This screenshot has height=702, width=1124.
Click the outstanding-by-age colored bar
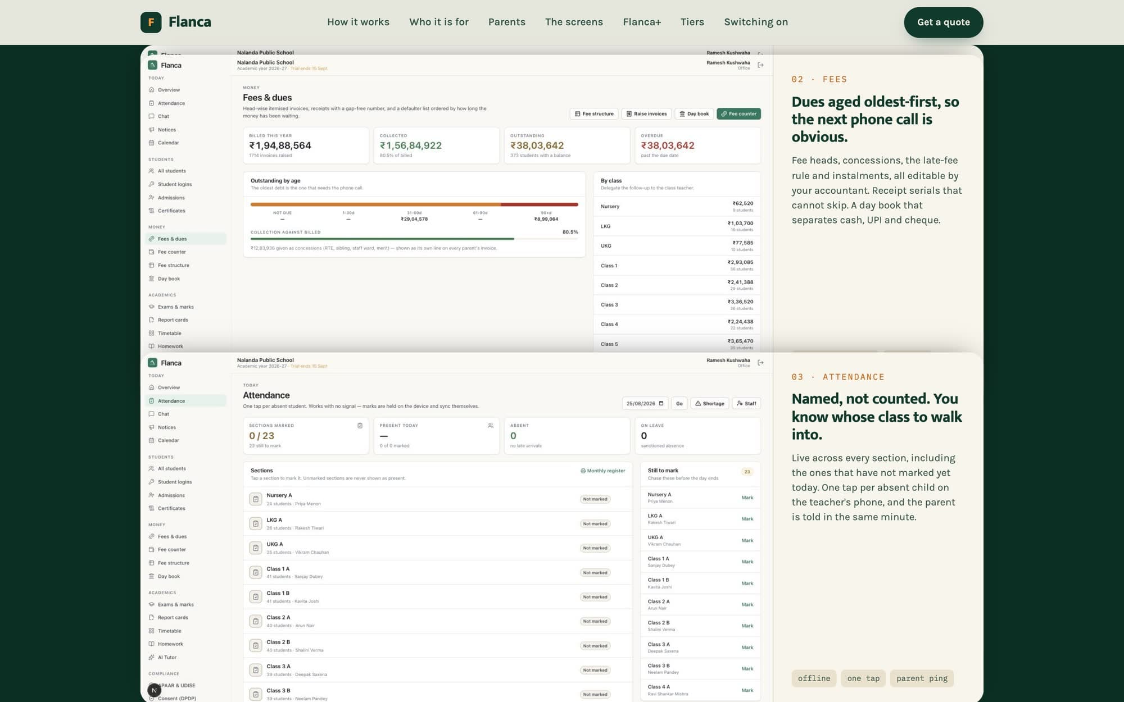(414, 204)
